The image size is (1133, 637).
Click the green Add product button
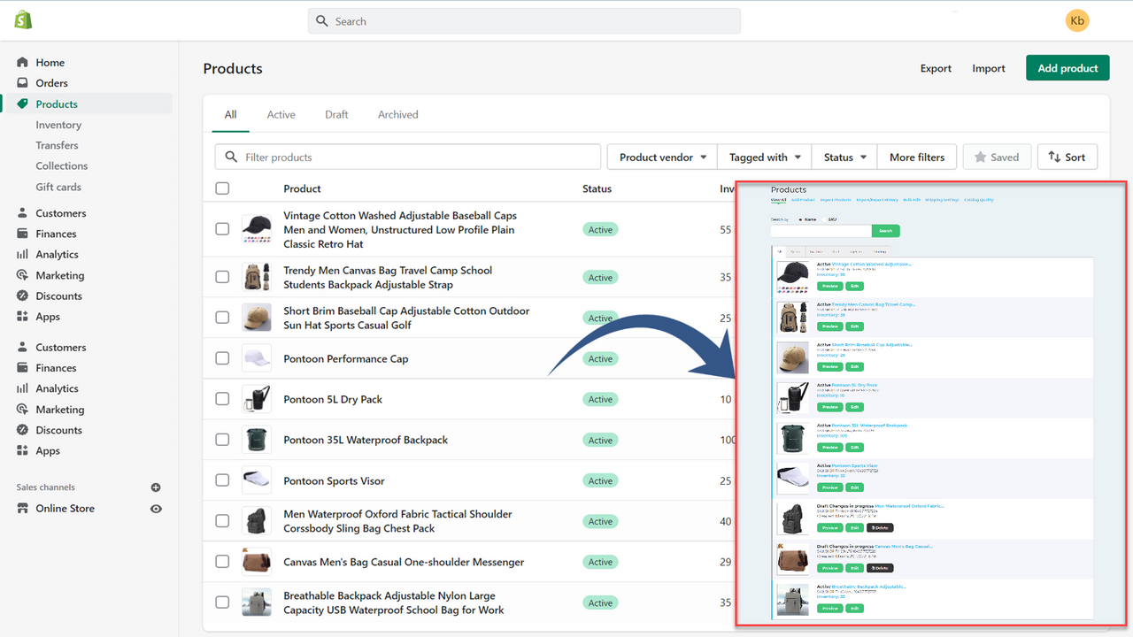click(1067, 68)
